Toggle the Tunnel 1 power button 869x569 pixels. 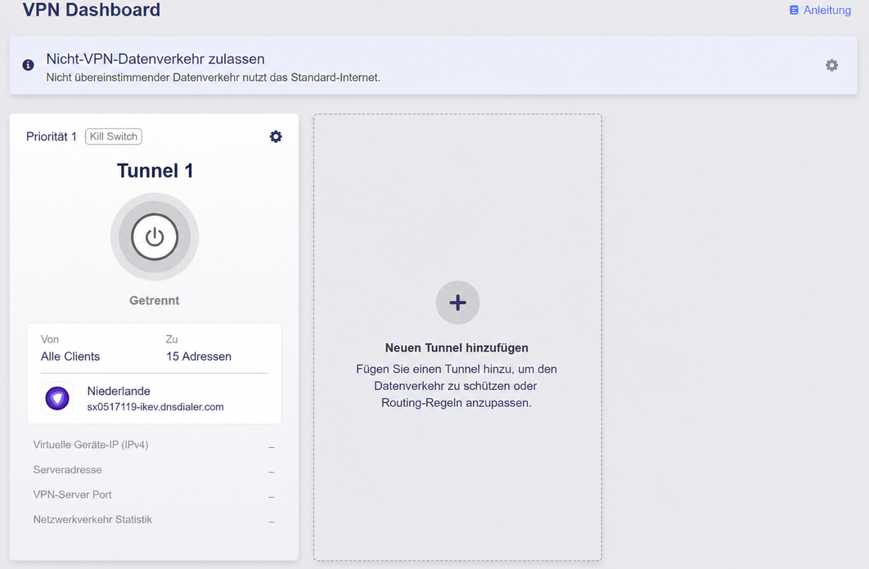[155, 237]
